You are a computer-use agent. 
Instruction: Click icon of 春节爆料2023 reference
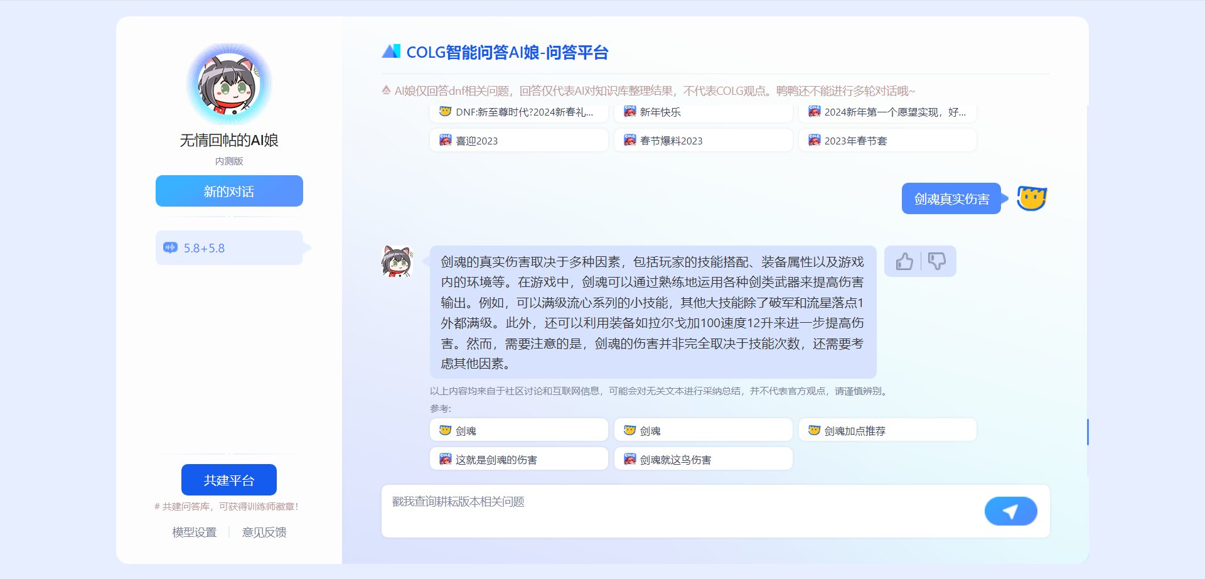(x=630, y=139)
